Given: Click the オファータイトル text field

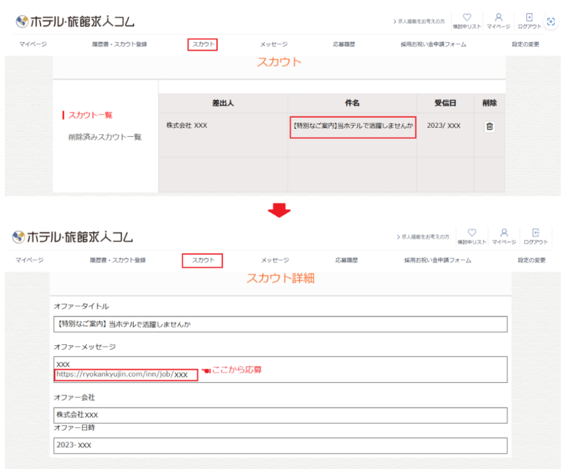Looking at the screenshot, I should pyautogui.click(x=280, y=324).
